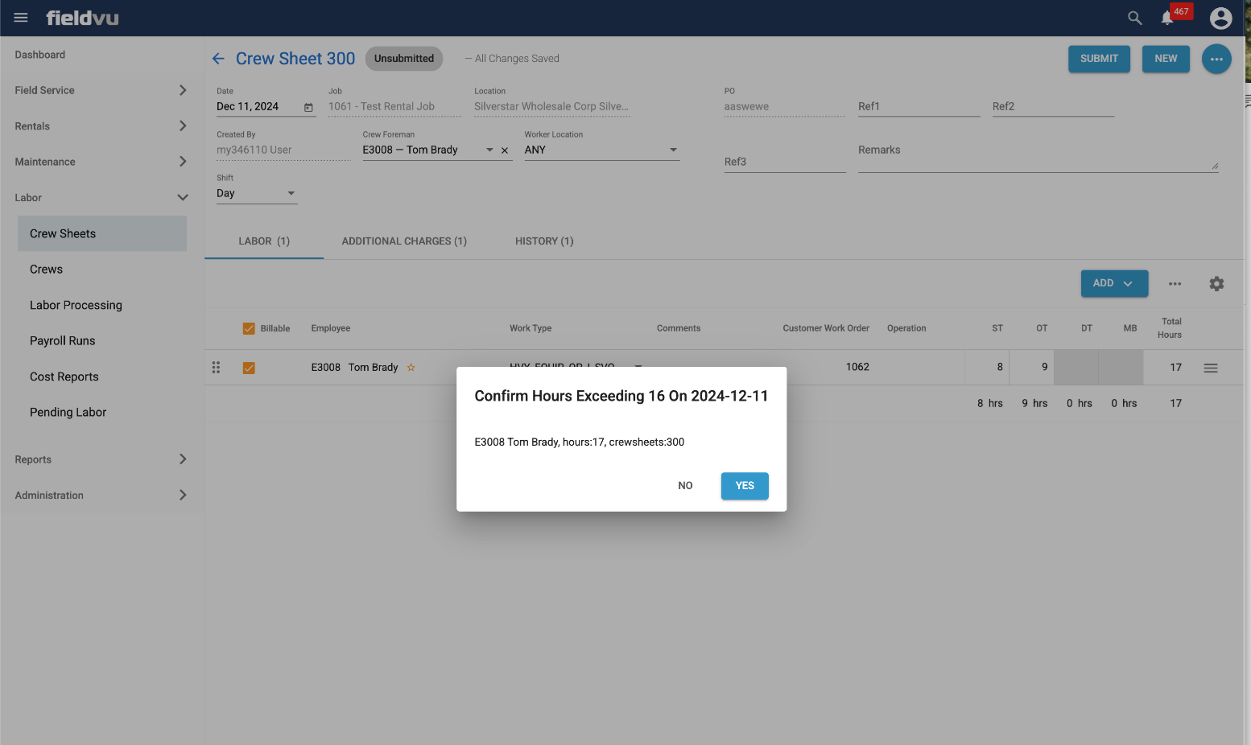Go back using the arrow beside Crew Sheet 300
The width and height of the screenshot is (1251, 745).
click(218, 59)
